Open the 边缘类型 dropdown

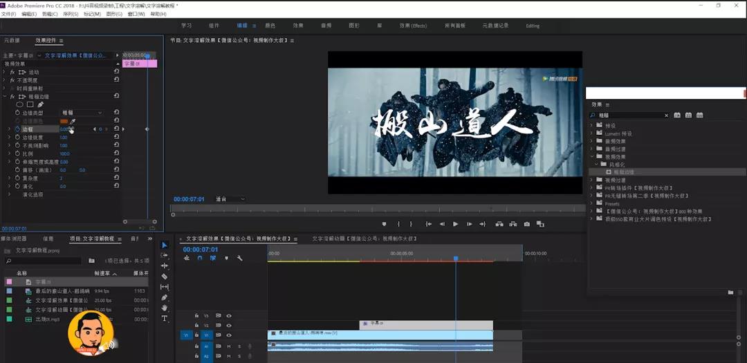click(x=81, y=113)
